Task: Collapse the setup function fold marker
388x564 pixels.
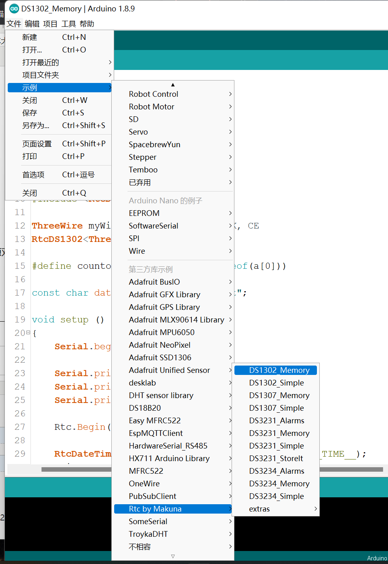Action: click(x=28, y=333)
